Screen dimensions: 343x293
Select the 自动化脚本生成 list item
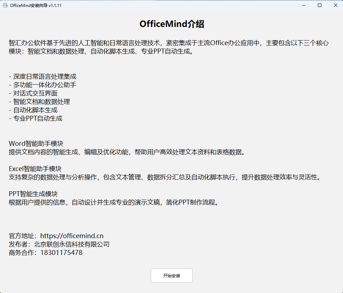click(34, 110)
